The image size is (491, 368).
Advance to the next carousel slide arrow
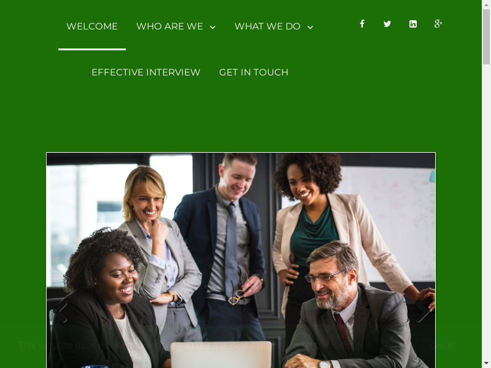pos(422,312)
